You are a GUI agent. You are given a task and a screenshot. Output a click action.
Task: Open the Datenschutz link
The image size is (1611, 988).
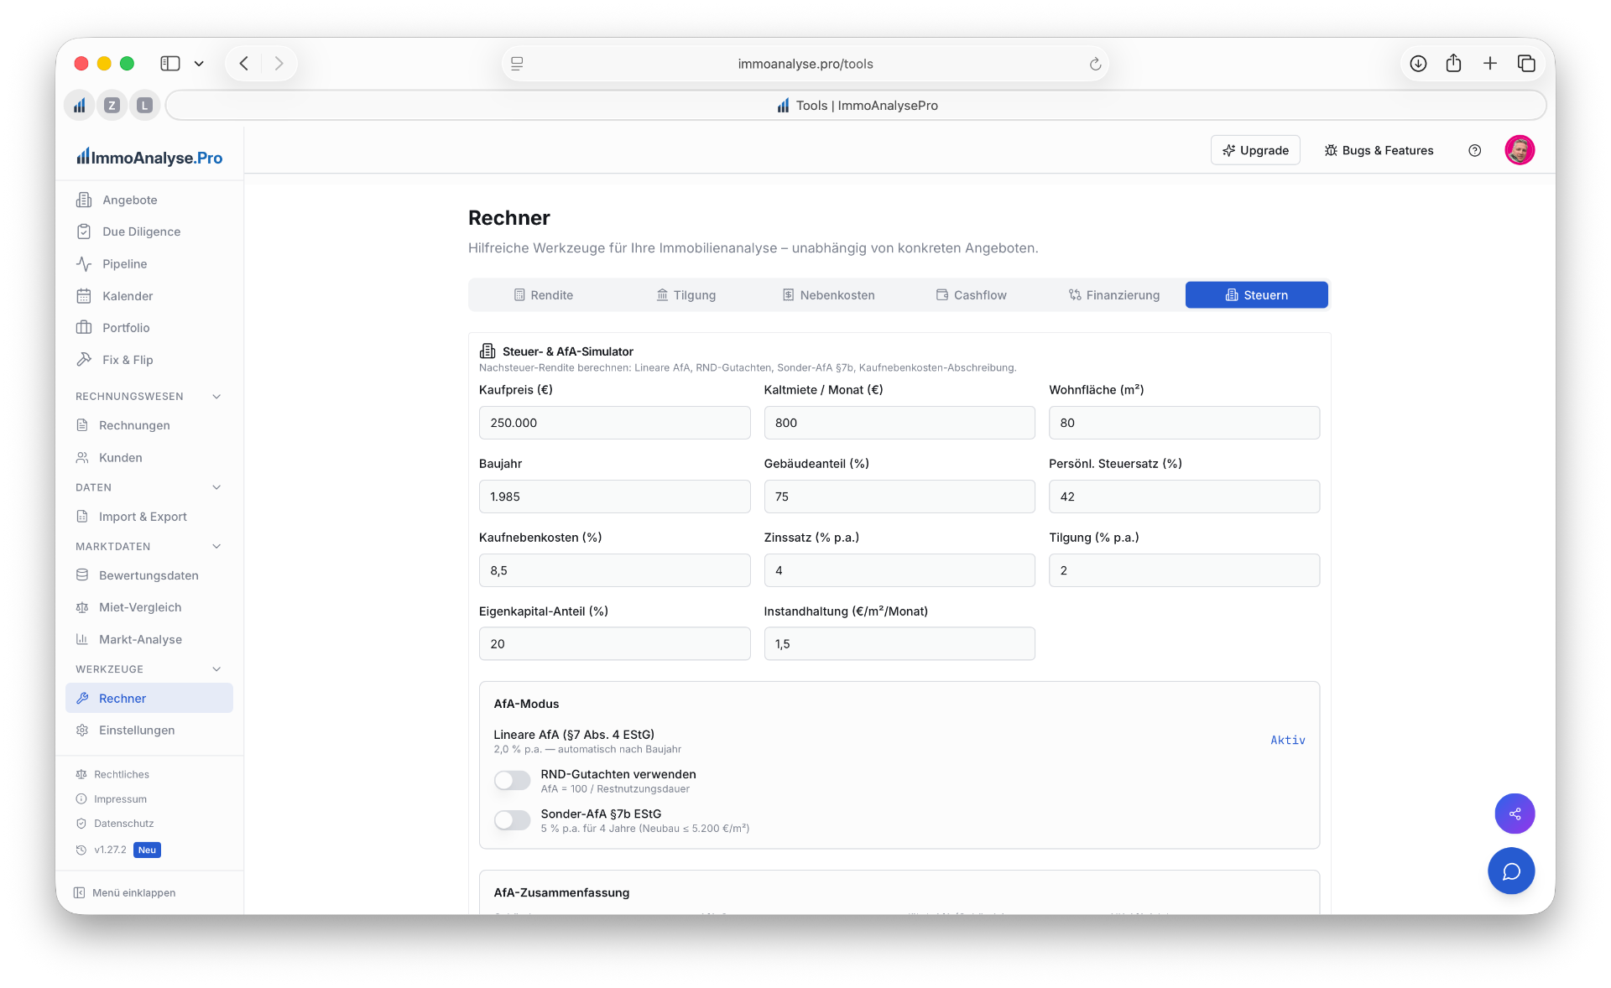(x=123, y=824)
